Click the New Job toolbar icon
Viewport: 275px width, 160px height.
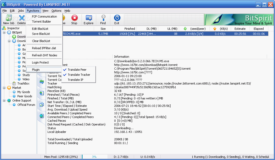(x=9, y=18)
